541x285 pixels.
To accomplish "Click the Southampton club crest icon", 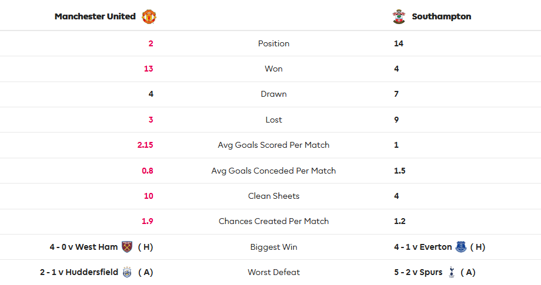I will pos(399,16).
